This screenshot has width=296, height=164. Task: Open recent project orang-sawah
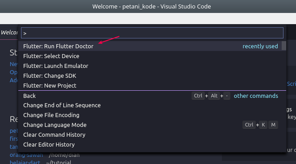coord(26,155)
